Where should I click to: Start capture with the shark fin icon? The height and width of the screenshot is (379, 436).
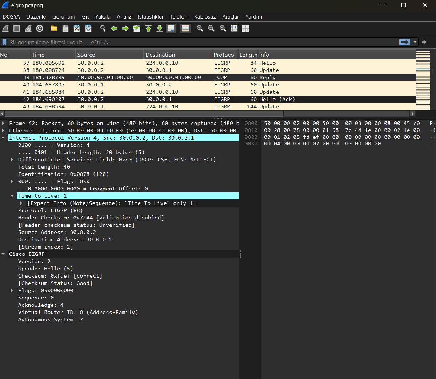coord(5,28)
